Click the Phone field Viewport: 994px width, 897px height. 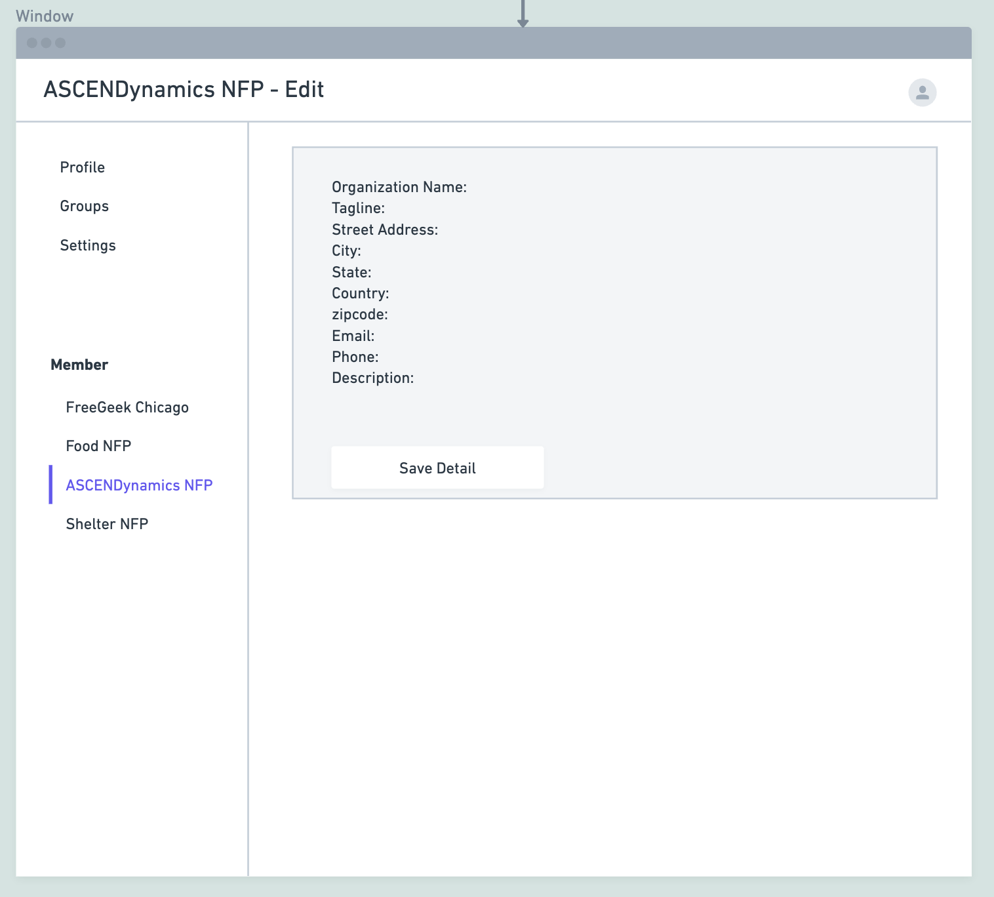(x=355, y=357)
